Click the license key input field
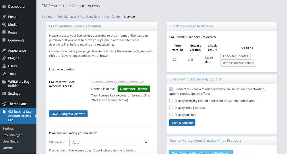287x154 pixels. [x=119, y=82]
